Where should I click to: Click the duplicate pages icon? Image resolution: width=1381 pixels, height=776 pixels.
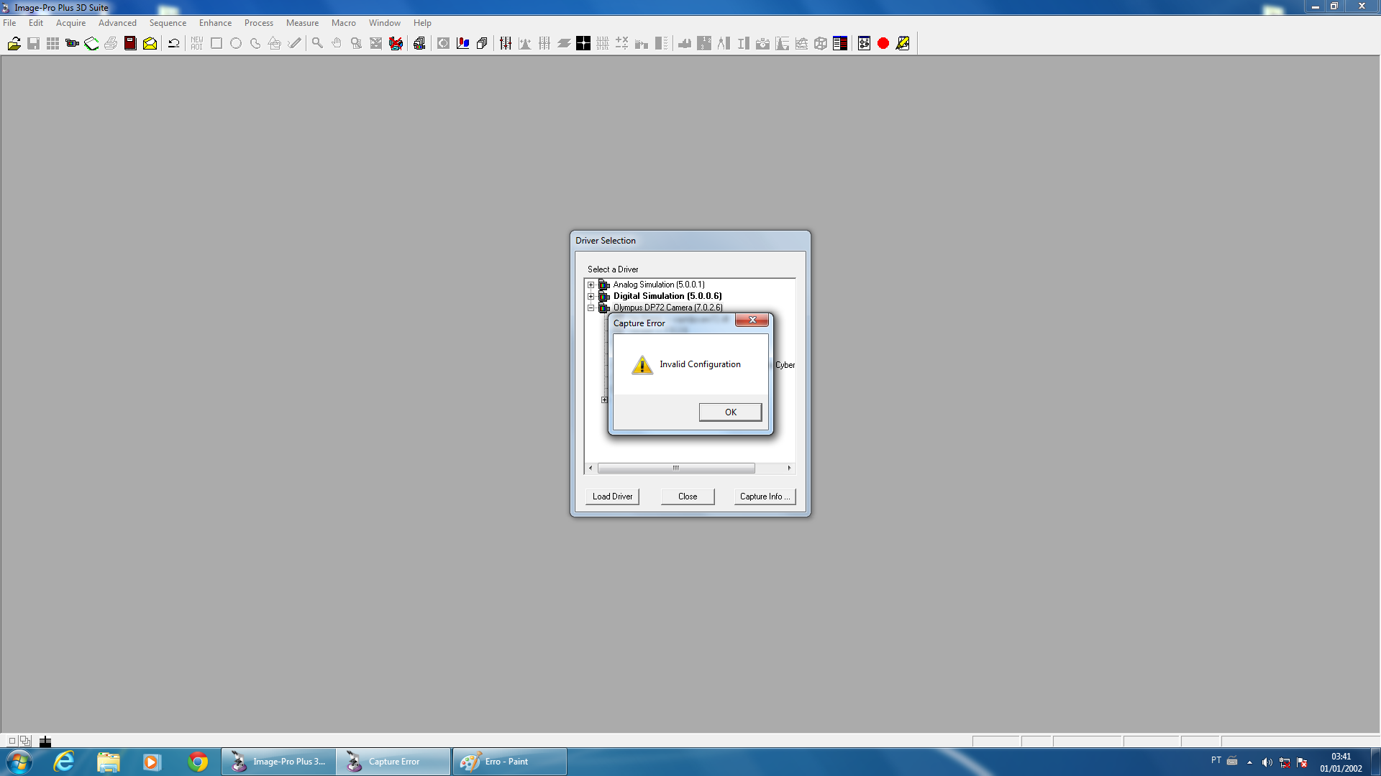coord(482,44)
